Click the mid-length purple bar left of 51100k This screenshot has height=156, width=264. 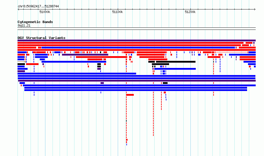click(x=85, y=55)
